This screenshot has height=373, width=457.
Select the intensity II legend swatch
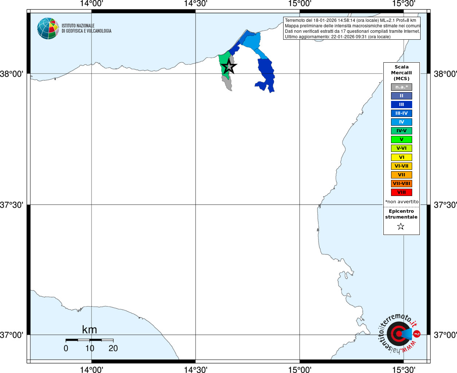click(402, 96)
